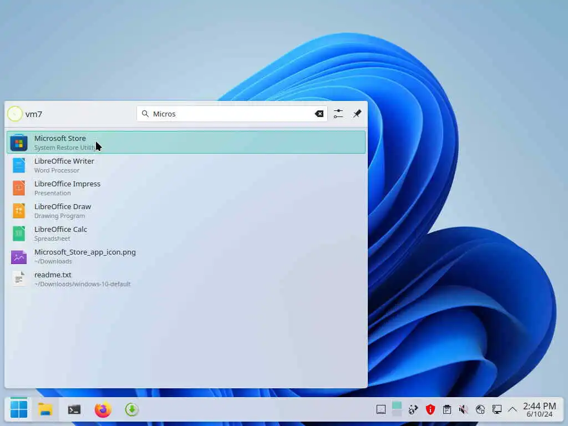Click the show desktop tray icon
The width and height of the screenshot is (568, 426).
tap(381, 410)
